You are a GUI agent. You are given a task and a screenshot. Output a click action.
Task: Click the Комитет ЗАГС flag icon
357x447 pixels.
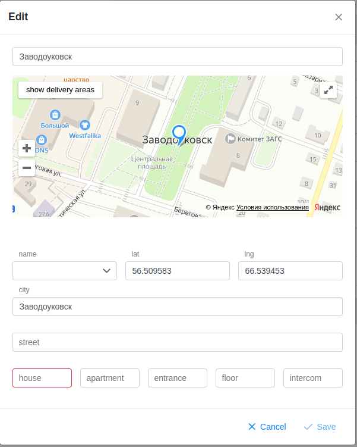pos(230,139)
